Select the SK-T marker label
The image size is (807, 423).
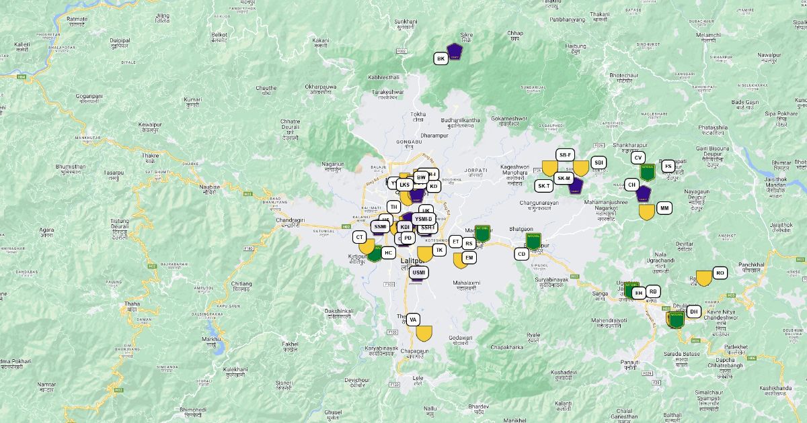543,185
